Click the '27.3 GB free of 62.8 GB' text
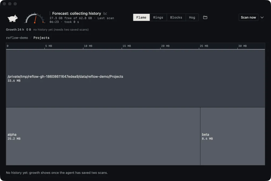This screenshot has width=271, height=181. pyautogui.click(x=71, y=18)
